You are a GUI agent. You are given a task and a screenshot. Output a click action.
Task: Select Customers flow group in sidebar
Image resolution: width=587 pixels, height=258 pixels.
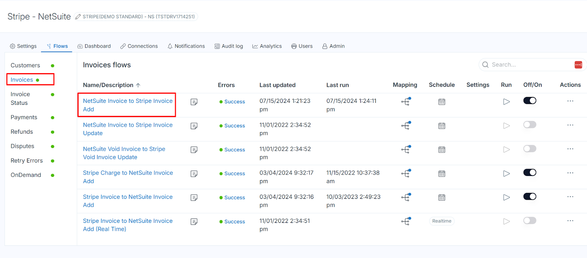[25, 66]
